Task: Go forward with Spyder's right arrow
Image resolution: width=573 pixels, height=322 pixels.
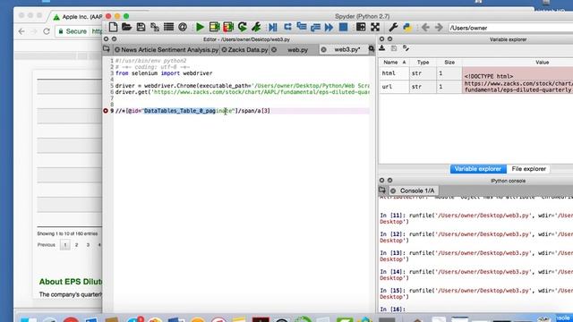Action: point(439,28)
